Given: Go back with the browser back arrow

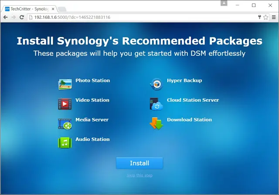Looking at the screenshot, I should point(6,17).
